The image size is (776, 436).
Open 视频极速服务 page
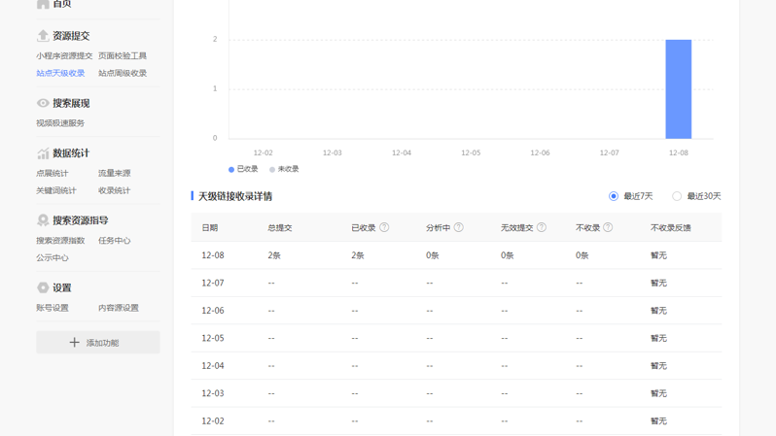60,123
